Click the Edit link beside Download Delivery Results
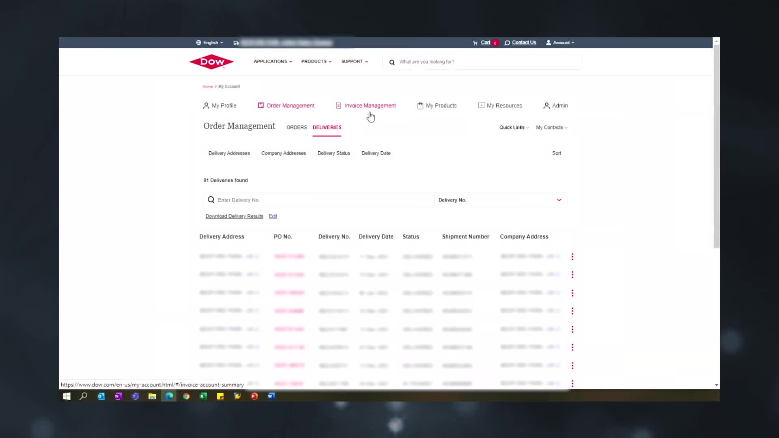Screen dimensions: 779x438 tap(273, 216)
